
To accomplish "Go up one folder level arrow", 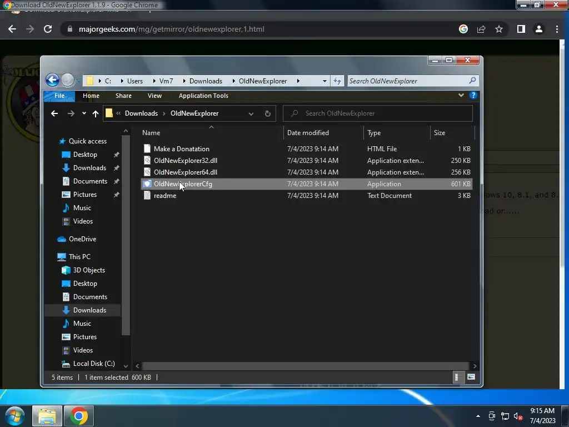I will 96,113.
